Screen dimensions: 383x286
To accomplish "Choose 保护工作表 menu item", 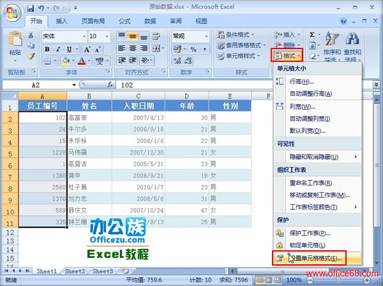I will (x=317, y=233).
